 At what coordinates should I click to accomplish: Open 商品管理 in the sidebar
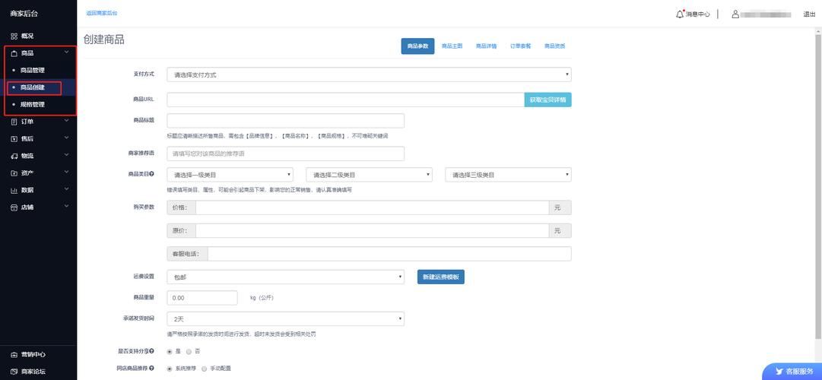32,70
